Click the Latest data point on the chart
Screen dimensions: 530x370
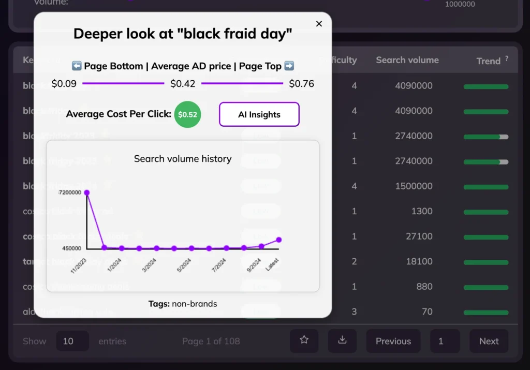click(x=279, y=240)
